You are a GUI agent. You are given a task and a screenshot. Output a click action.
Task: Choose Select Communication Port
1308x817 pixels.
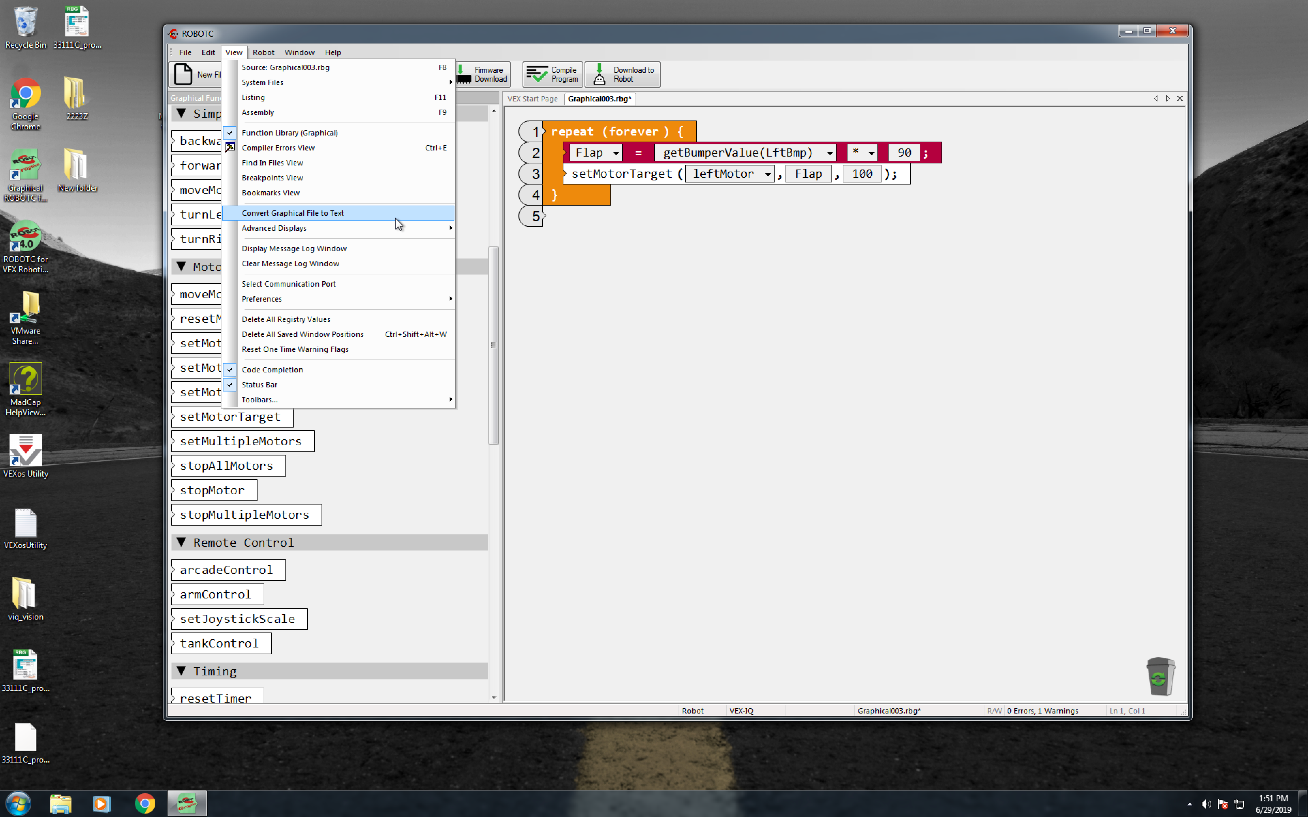coord(338,284)
